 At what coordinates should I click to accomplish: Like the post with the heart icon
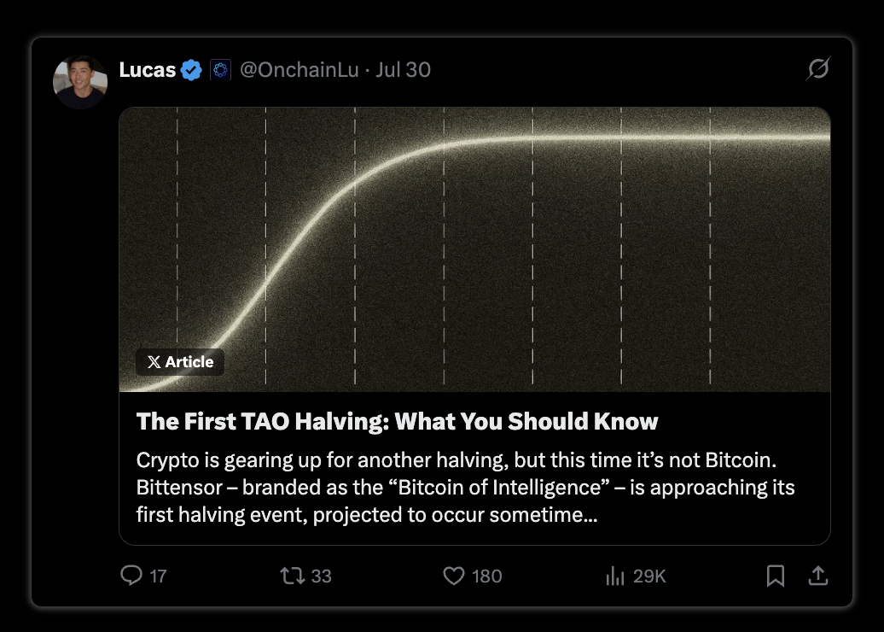[454, 576]
